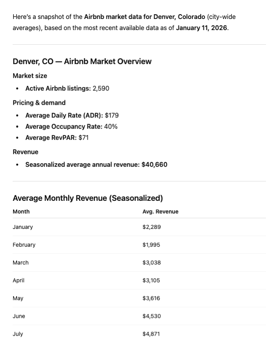This screenshot has height=340, width=279.
Task: Click the June revenue value $4,530
Action: click(x=152, y=316)
